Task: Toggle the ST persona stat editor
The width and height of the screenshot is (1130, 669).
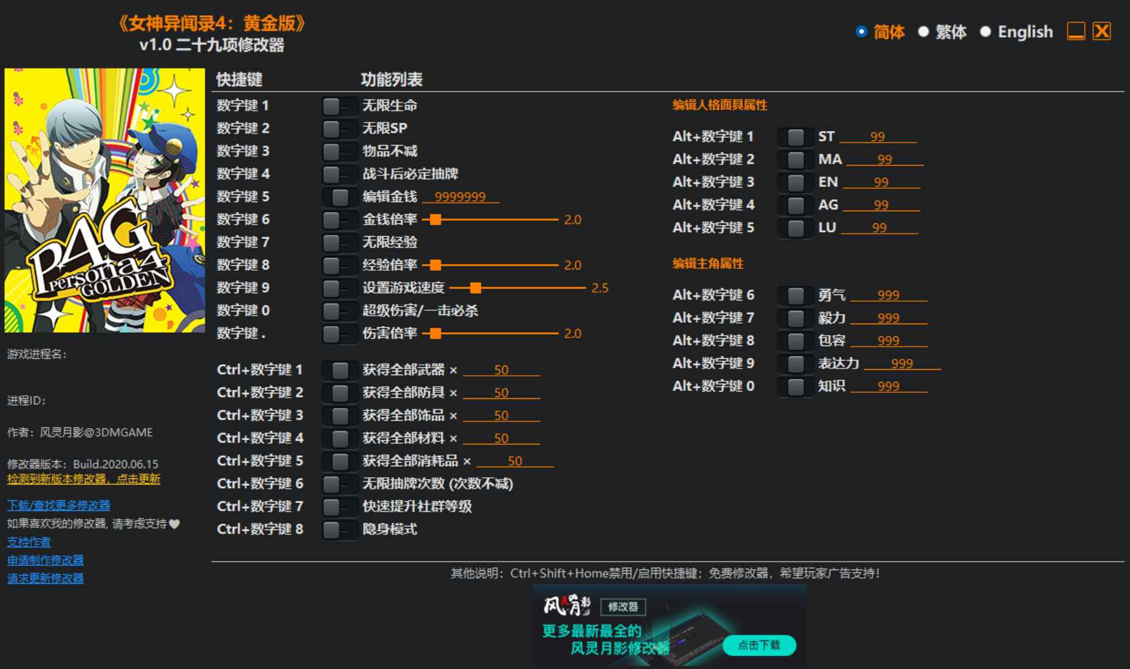Action: click(x=794, y=137)
